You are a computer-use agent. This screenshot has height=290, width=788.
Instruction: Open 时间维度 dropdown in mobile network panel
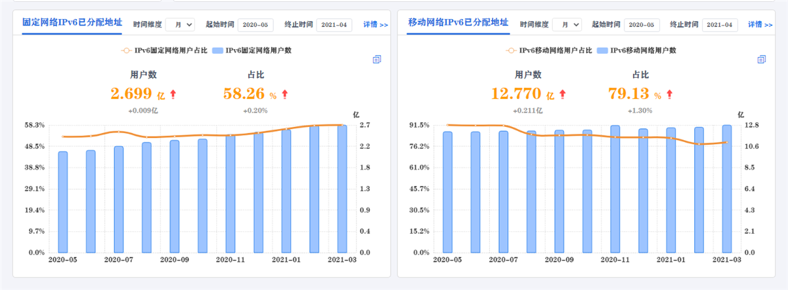coord(566,24)
